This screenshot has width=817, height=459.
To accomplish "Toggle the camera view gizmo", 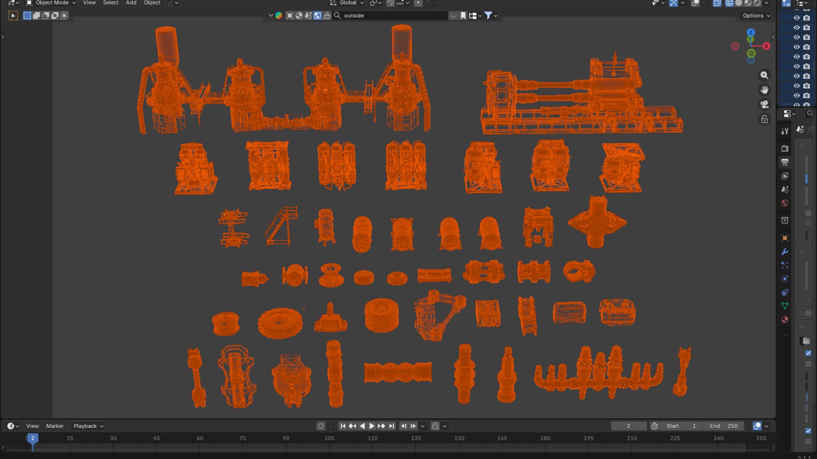I will (x=764, y=105).
